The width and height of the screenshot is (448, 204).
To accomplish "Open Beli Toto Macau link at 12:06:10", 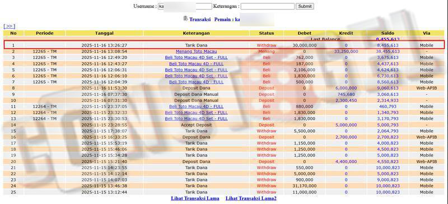I will (197, 76).
